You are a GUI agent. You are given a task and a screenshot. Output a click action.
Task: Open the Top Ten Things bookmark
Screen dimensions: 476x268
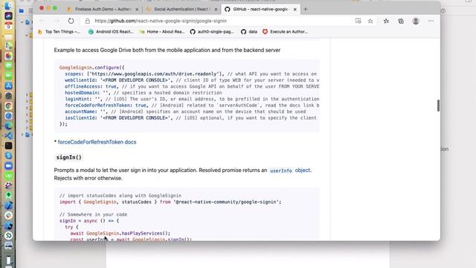(59, 31)
